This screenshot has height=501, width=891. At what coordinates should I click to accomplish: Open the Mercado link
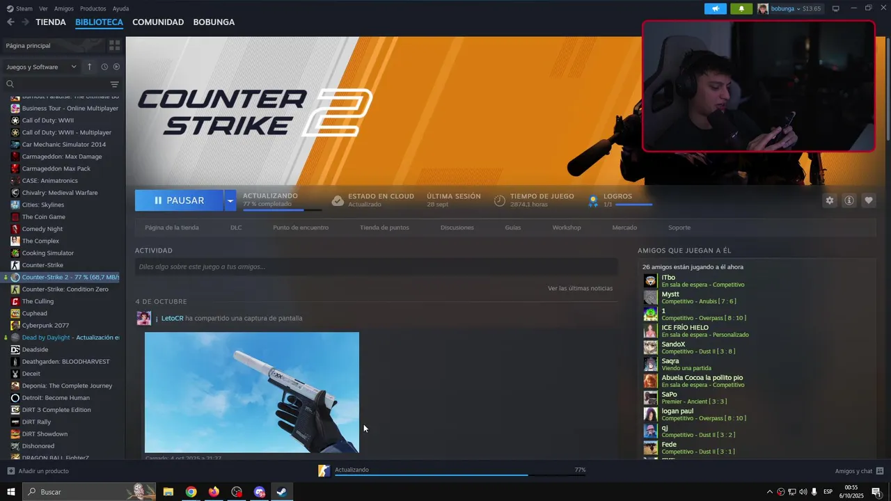click(x=624, y=228)
